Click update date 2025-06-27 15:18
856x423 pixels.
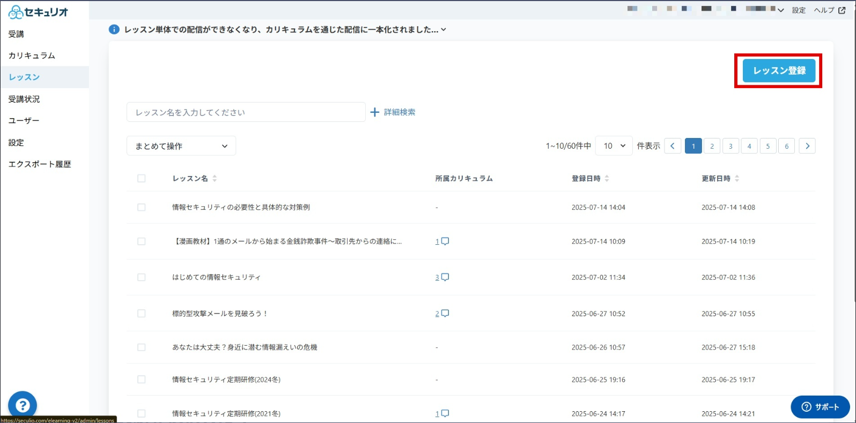click(728, 347)
